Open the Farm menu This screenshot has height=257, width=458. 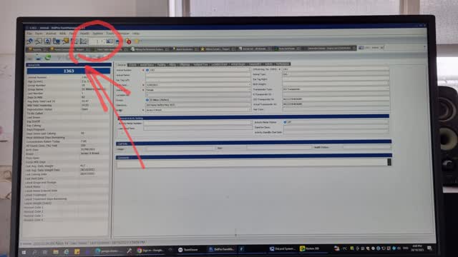39,34
